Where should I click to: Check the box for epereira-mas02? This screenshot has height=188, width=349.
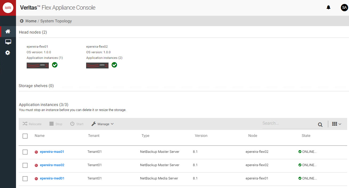[25, 165]
